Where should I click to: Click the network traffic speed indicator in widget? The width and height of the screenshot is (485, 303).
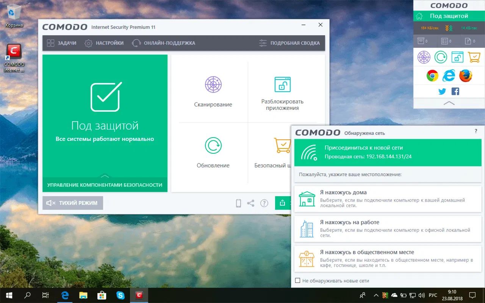(449, 28)
